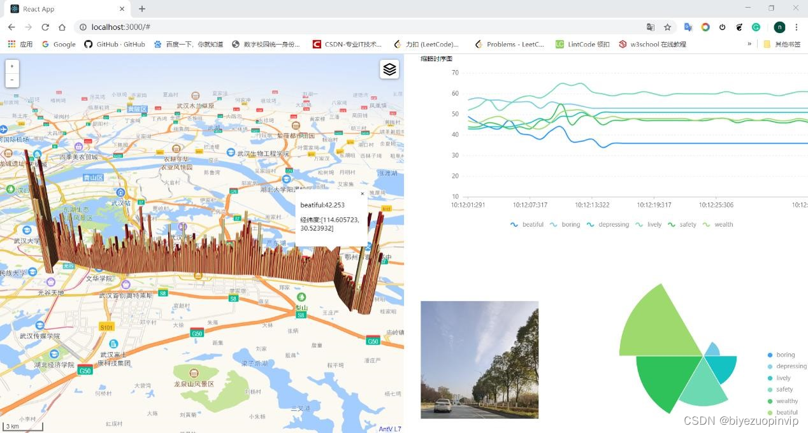Open the 百度一下 bookmark

coord(188,45)
